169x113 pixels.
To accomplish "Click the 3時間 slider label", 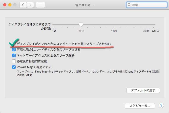I will pyautogui.click(x=146, y=31).
